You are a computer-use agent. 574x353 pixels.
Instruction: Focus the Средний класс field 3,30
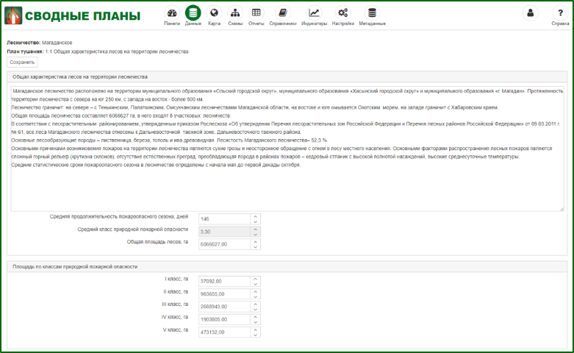[224, 232]
